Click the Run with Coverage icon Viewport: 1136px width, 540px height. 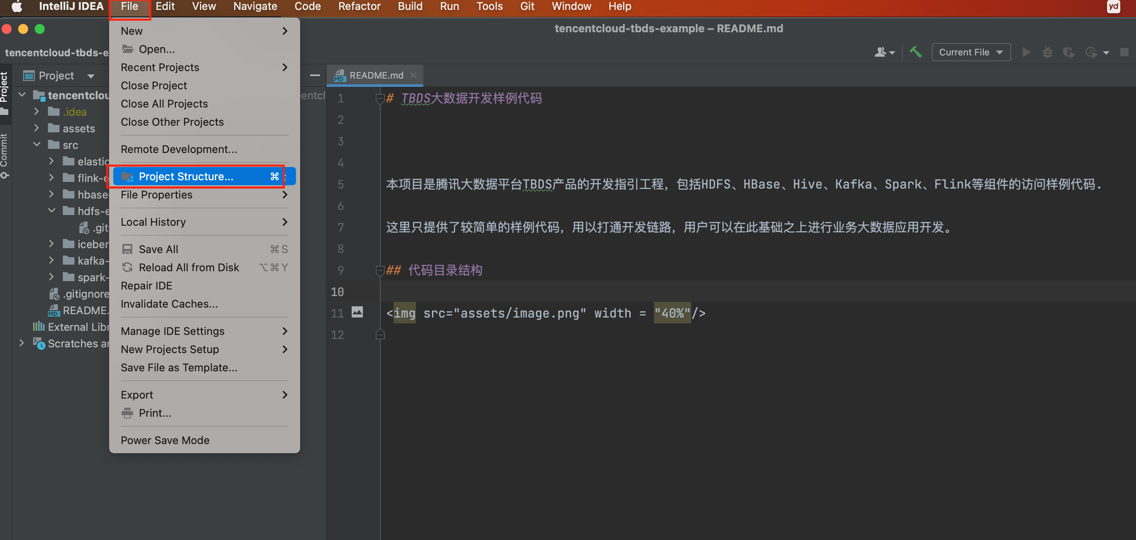tap(1068, 52)
